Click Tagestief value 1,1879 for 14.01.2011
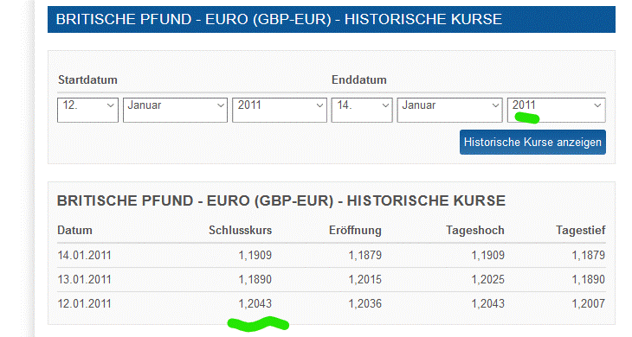 pos(589,255)
